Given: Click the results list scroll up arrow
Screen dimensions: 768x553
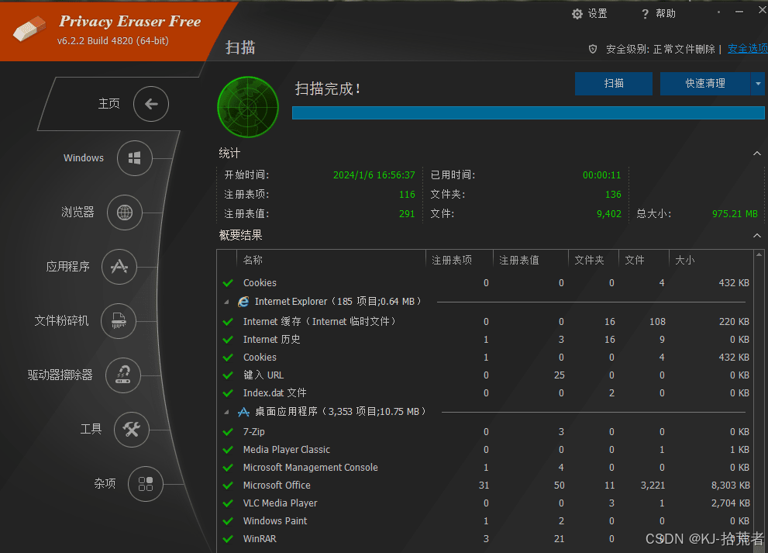Looking at the screenshot, I should (759, 254).
